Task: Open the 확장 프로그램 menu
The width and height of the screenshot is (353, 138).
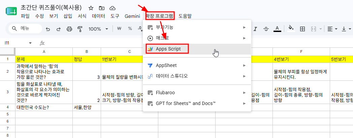Action: click(x=160, y=16)
